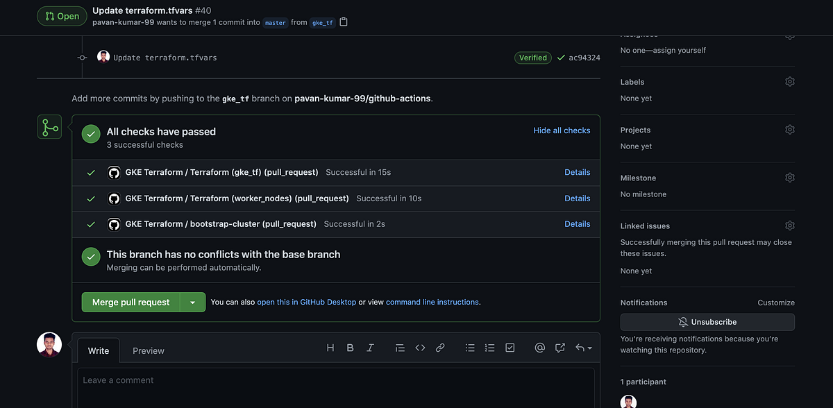
Task: Copy the gke_tf branch name clipboard icon
Action: pyautogui.click(x=343, y=22)
